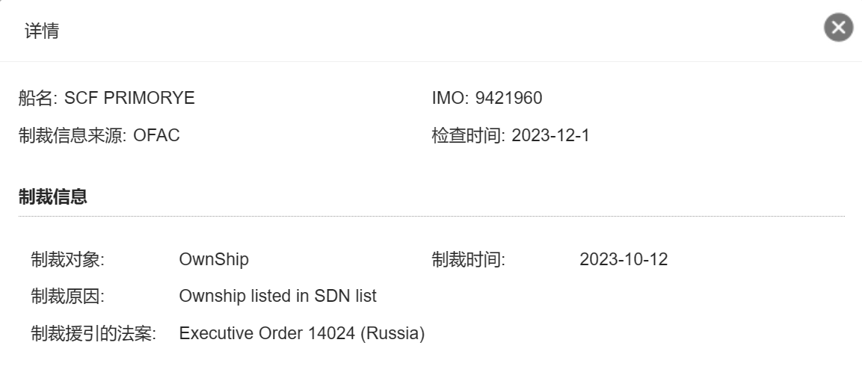Viewport: 862px width, 381px height.
Task: Click the 制裁时间 label
Action: pyautogui.click(x=469, y=259)
